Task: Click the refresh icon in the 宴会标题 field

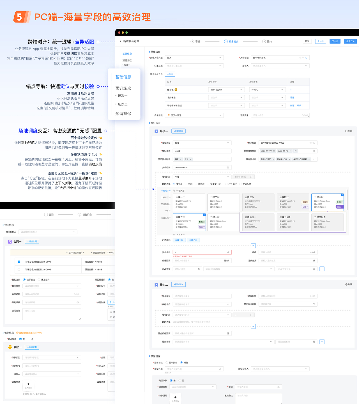Action: click(x=306, y=58)
